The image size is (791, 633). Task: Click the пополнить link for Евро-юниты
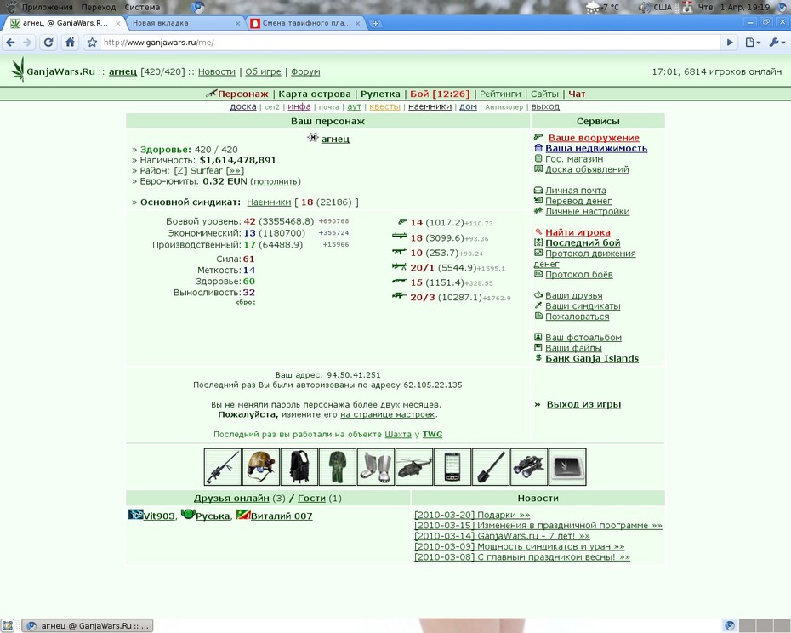pyautogui.click(x=276, y=182)
